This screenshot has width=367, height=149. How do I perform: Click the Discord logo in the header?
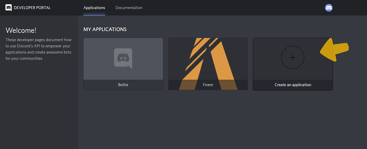coord(9,8)
